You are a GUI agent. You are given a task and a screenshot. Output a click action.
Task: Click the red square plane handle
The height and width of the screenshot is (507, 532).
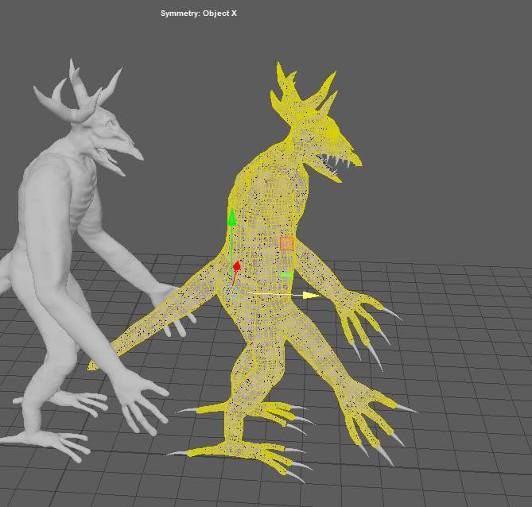tap(286, 244)
